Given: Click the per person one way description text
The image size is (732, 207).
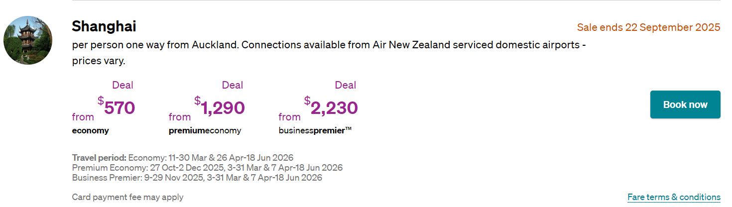Looking at the screenshot, I should [329, 45].
